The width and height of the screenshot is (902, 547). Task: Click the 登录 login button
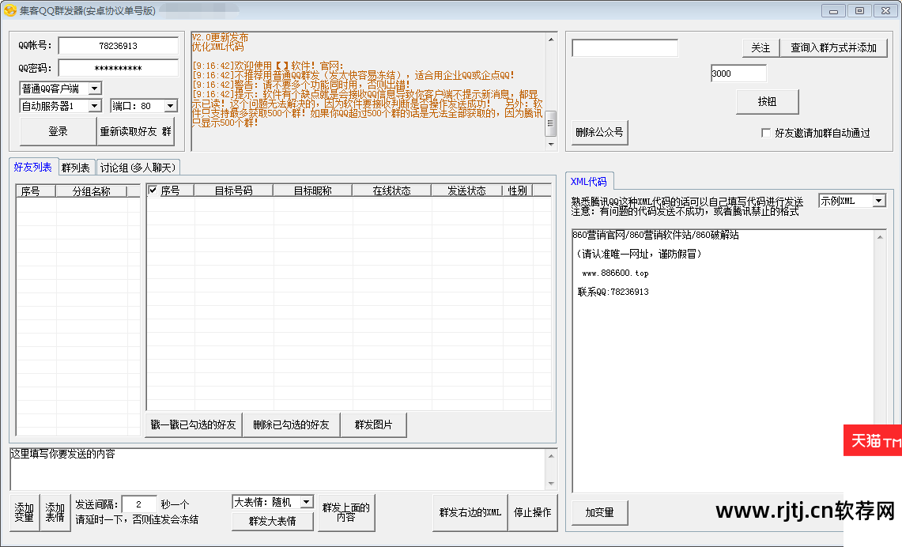tap(56, 130)
